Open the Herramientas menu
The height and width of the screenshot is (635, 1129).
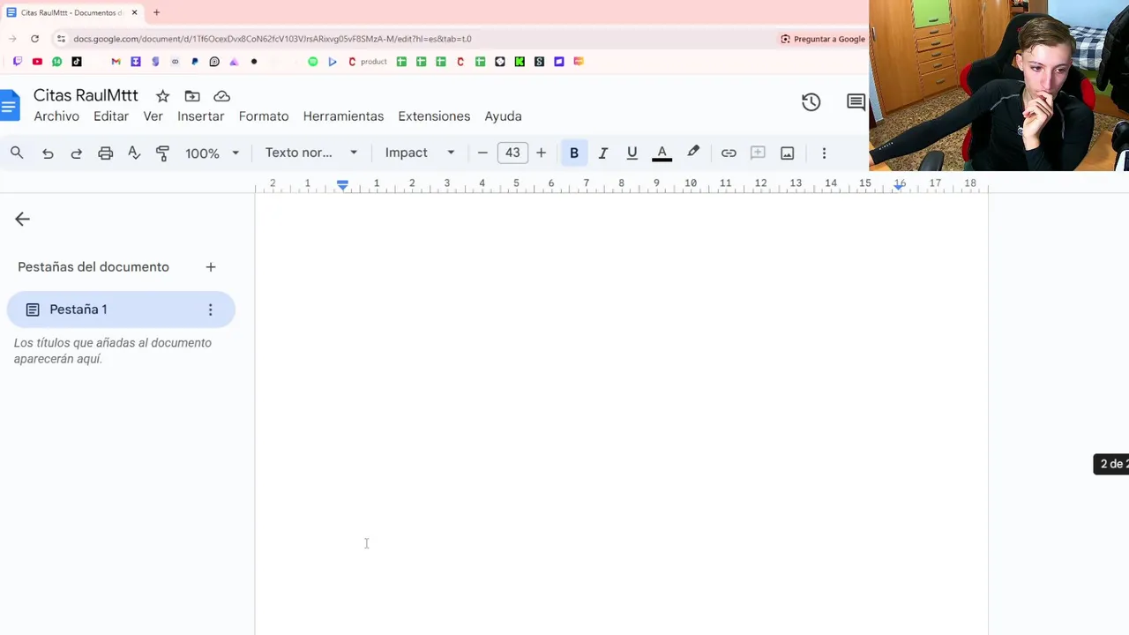[x=343, y=116]
